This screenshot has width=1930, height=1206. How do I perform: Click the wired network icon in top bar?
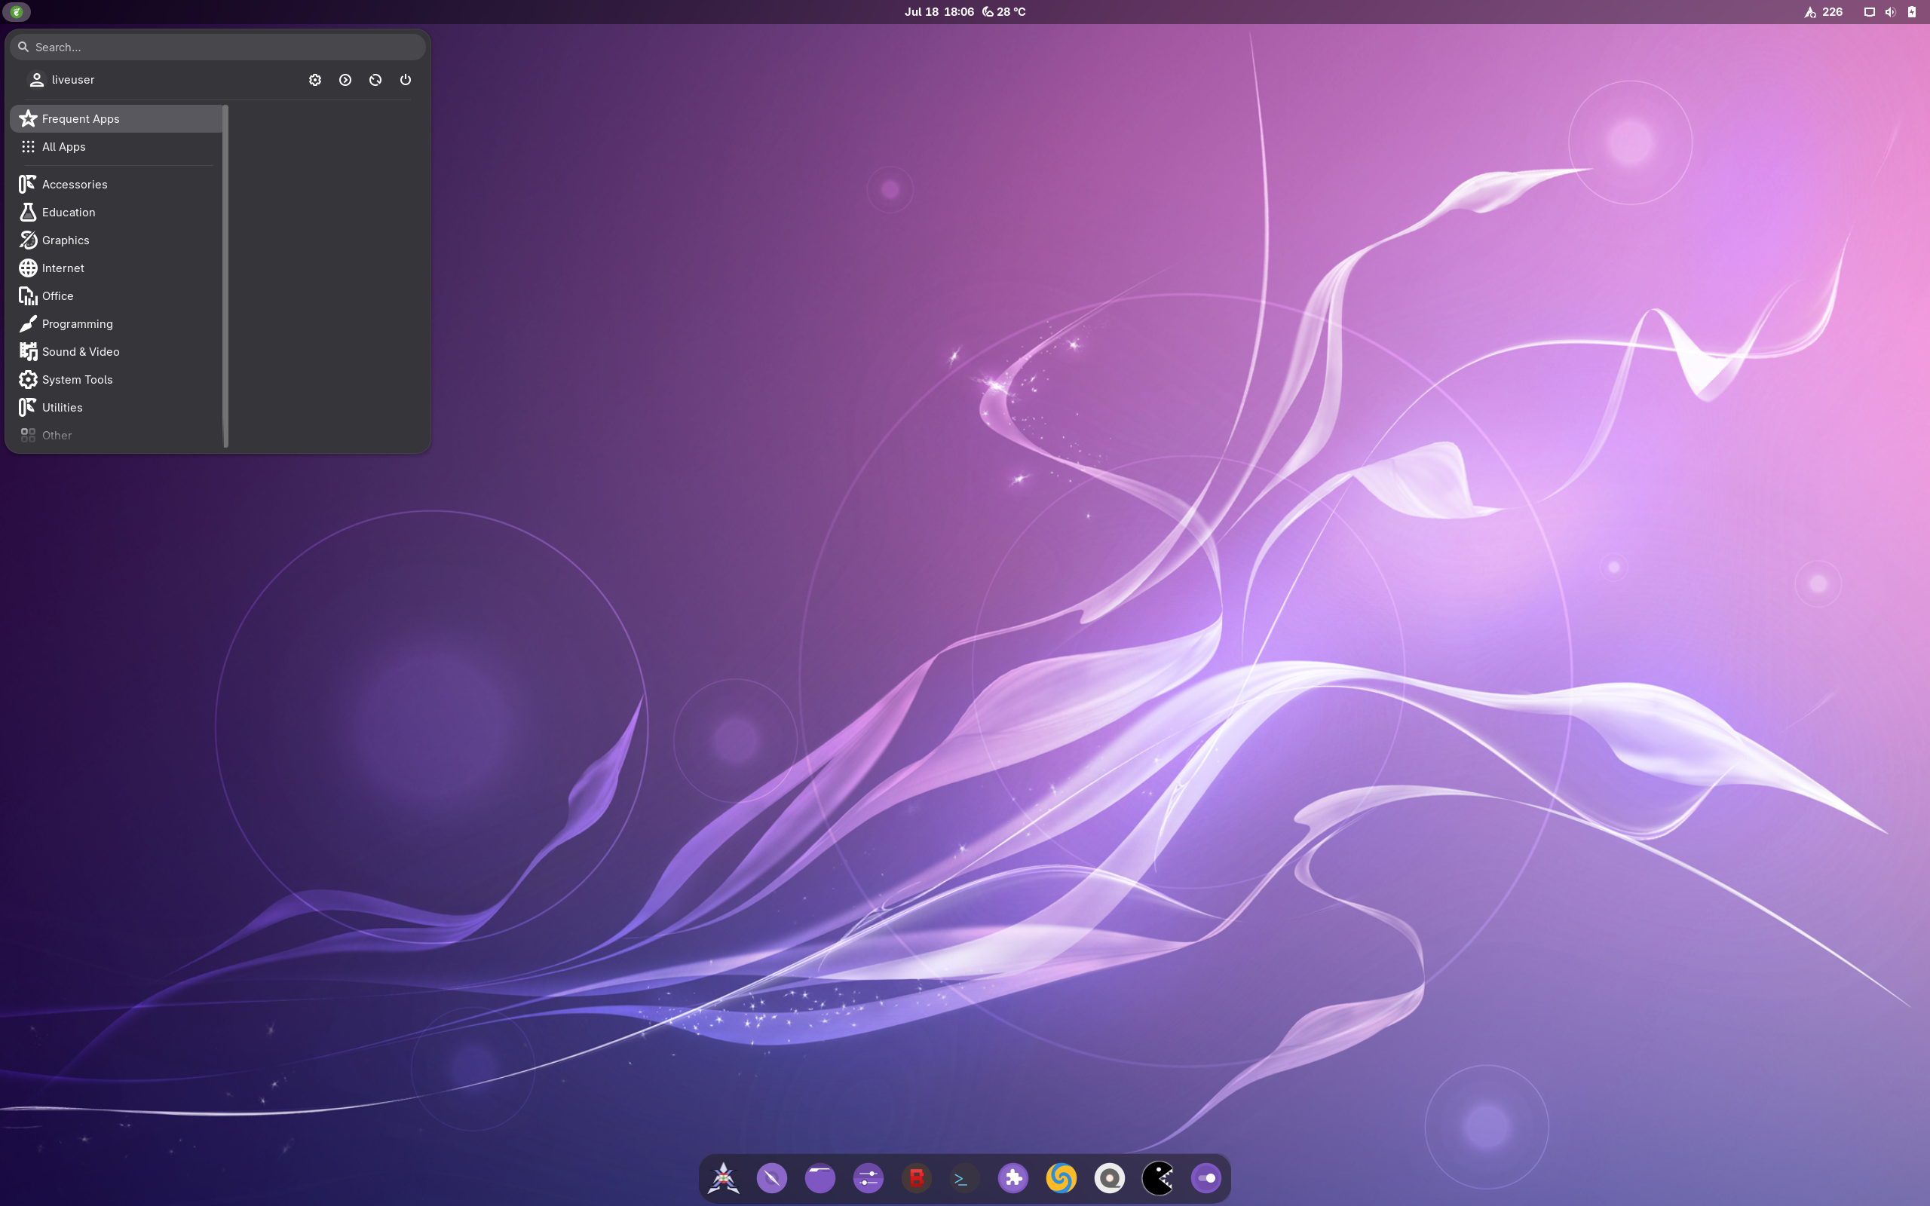click(1869, 12)
